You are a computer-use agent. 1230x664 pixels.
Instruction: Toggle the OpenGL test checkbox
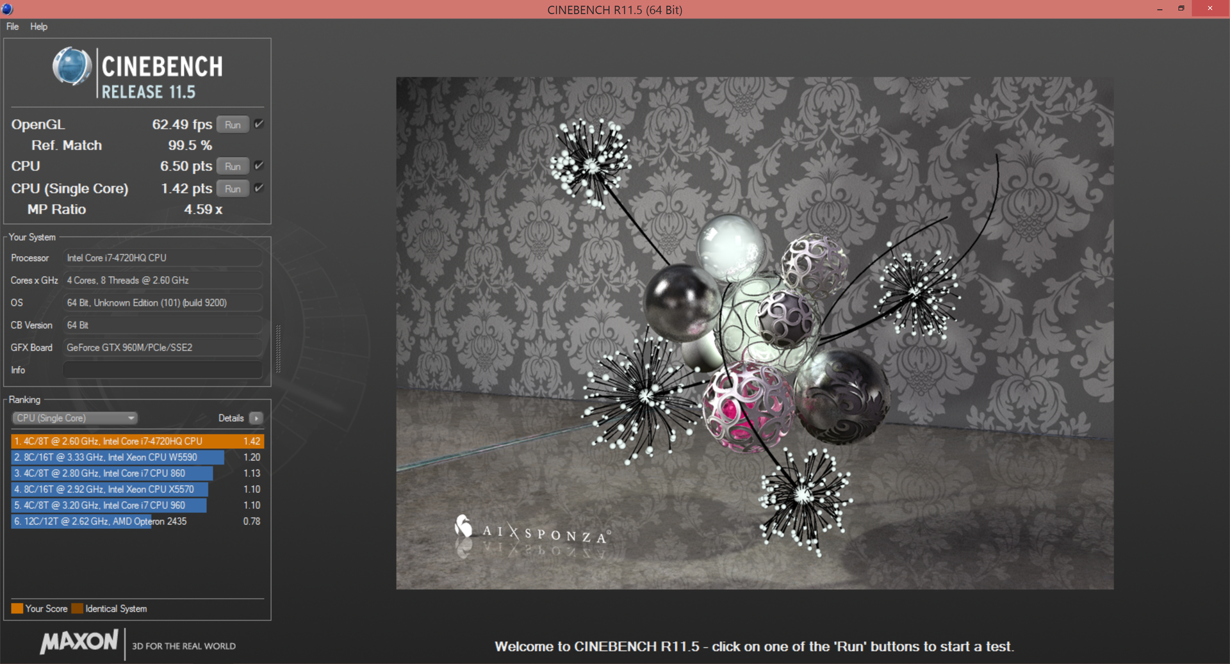click(x=259, y=124)
